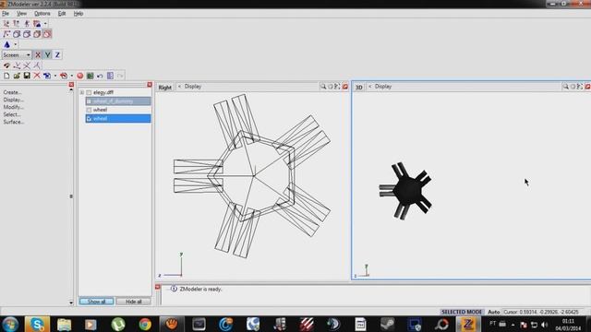This screenshot has height=332, width=591.
Task: Open dropdown arrow beside export icon
Action: [72, 76]
